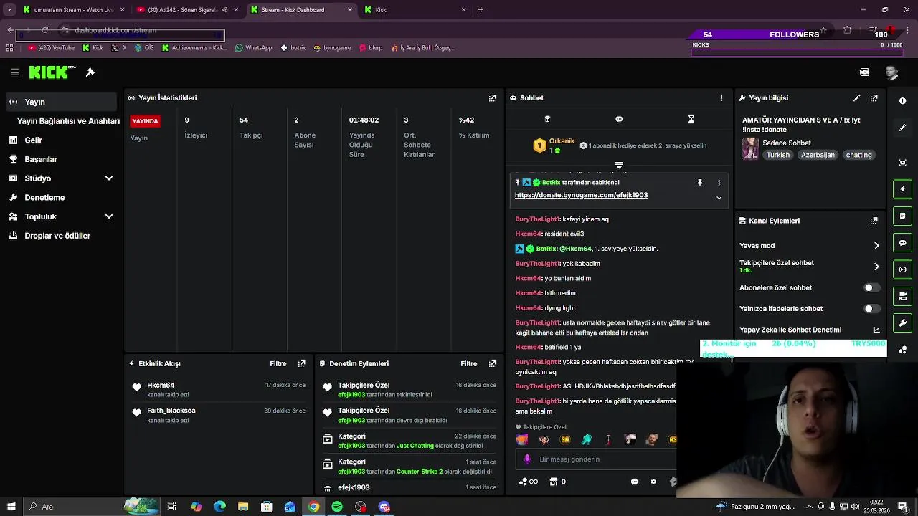Pop out the Denetim Eylemleri panel

pyautogui.click(x=493, y=364)
